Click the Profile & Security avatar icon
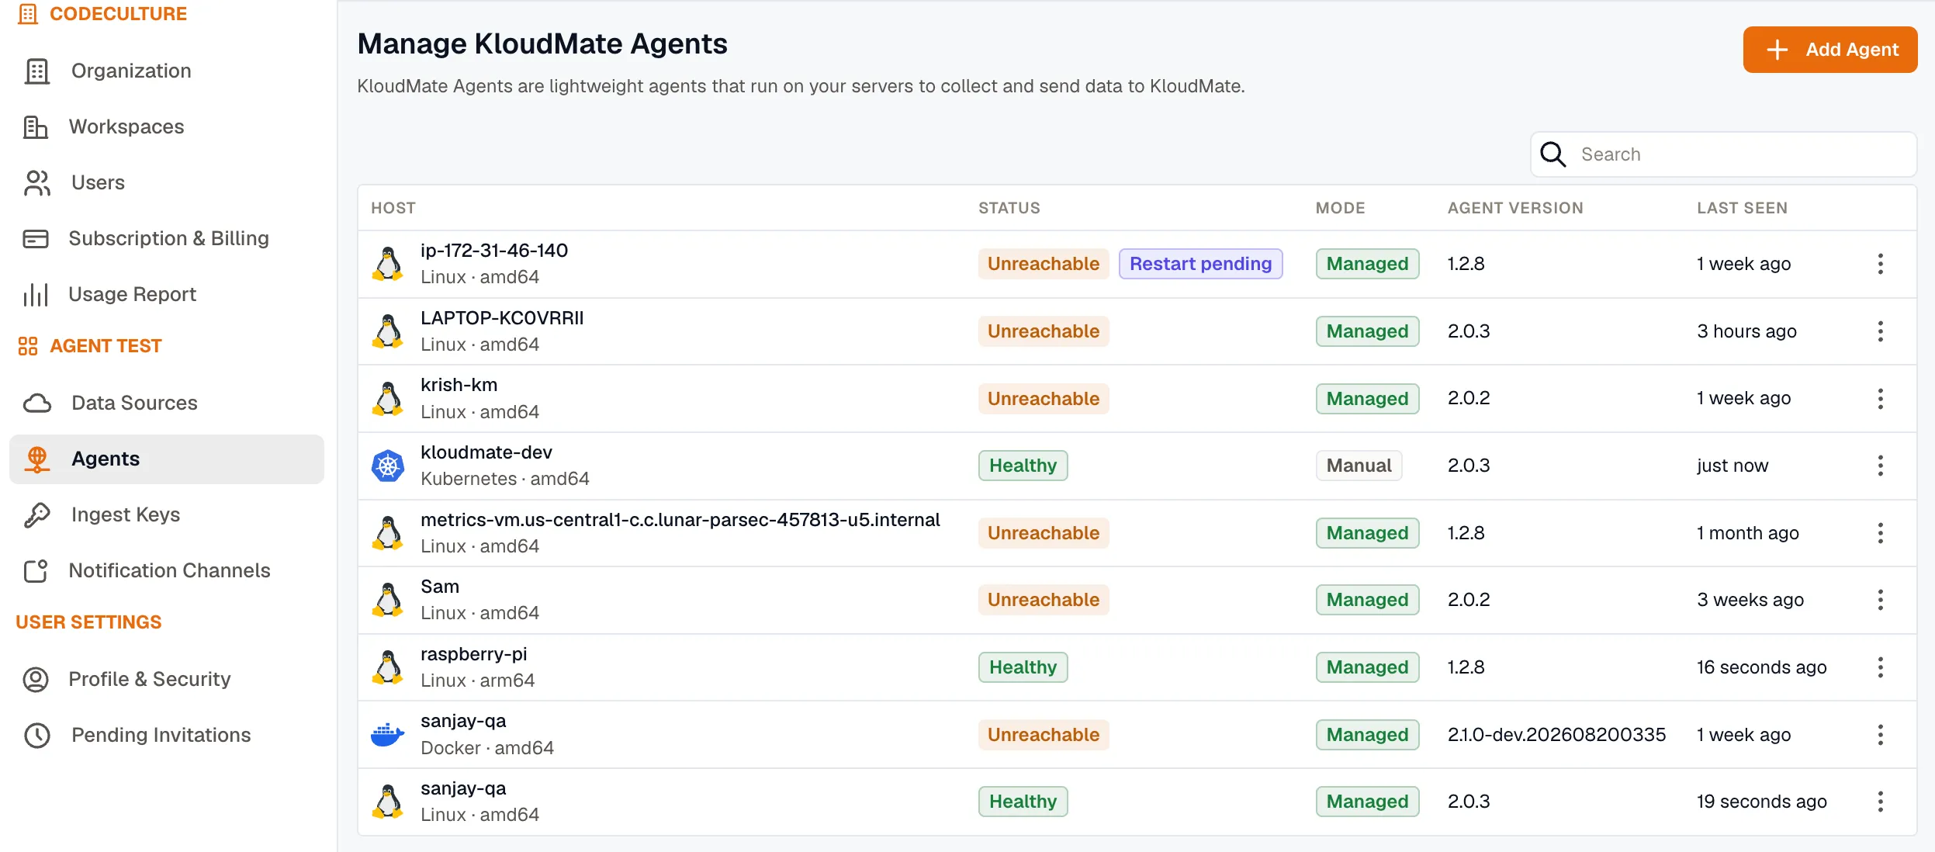 36,680
